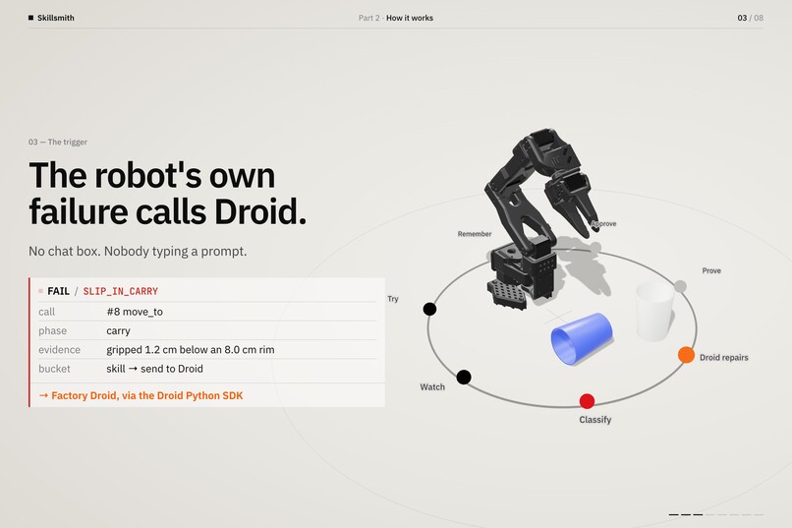Click the black Try node on the loop
792x528 pixels.
[x=429, y=309]
